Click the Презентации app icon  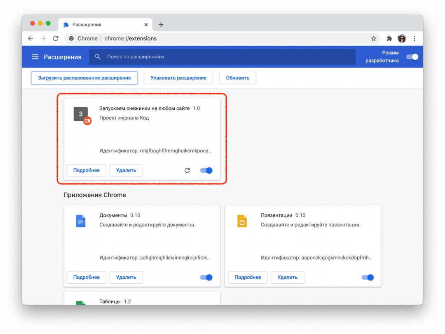tap(242, 221)
